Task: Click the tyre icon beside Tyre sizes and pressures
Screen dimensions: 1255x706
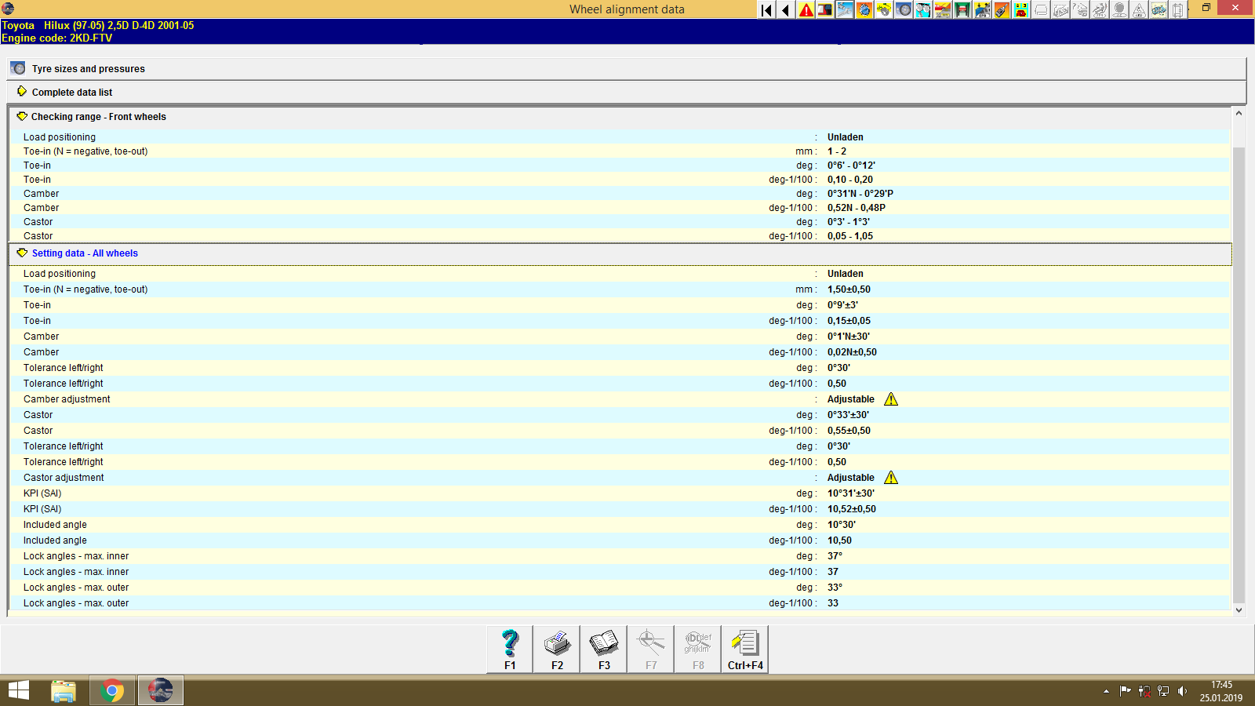Action: point(17,68)
